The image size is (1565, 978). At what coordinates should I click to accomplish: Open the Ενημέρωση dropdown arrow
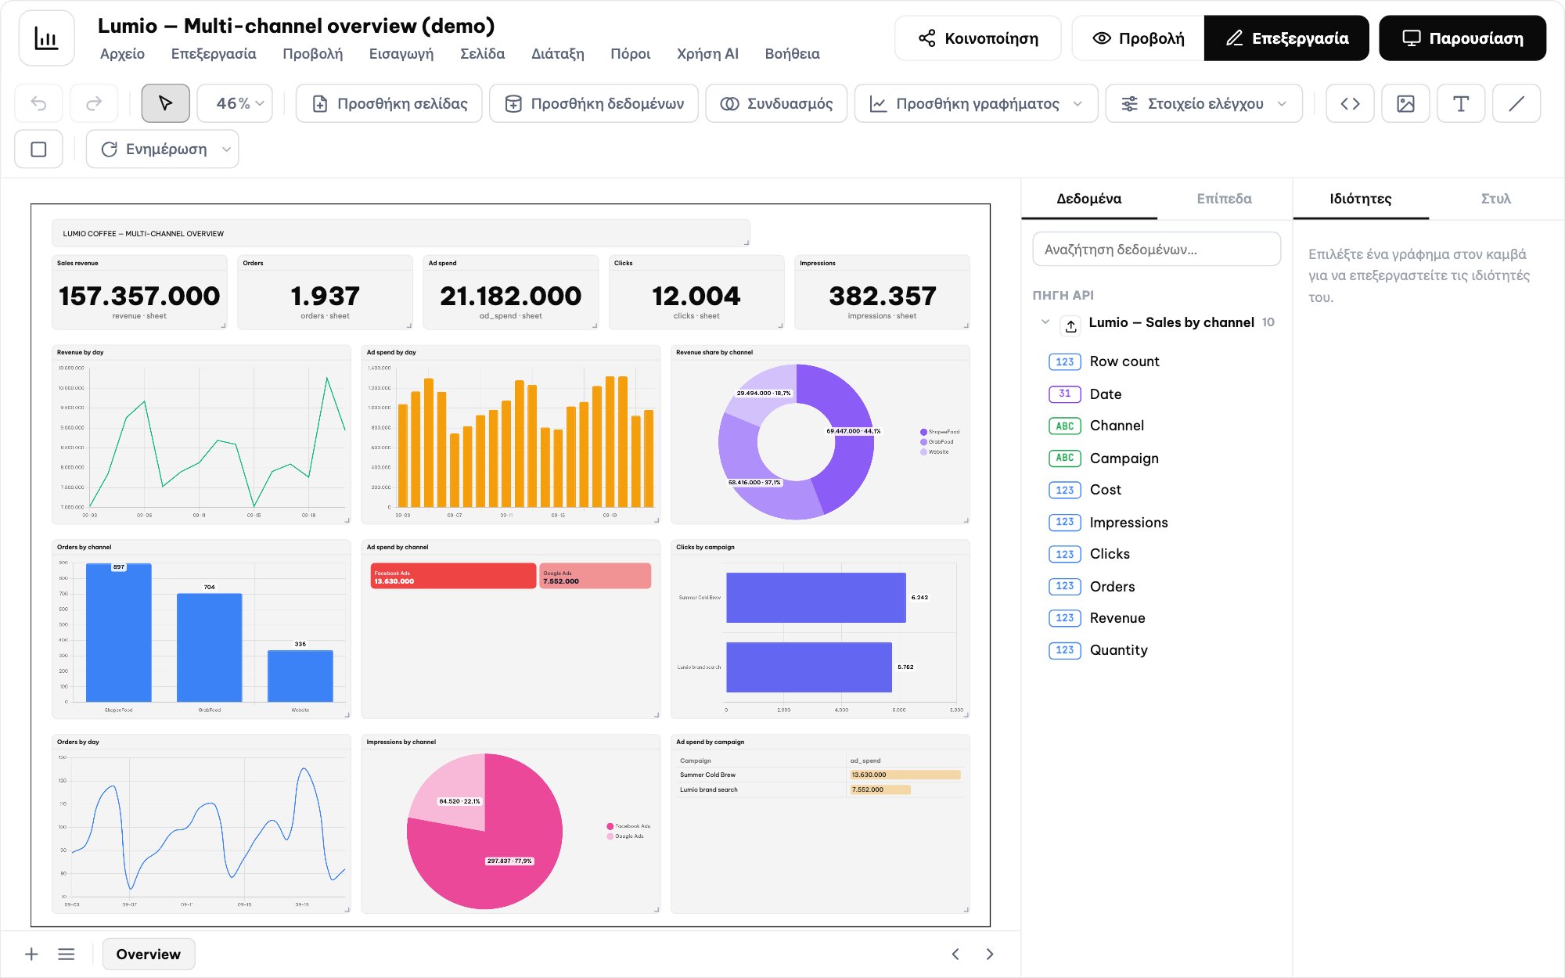[226, 149]
